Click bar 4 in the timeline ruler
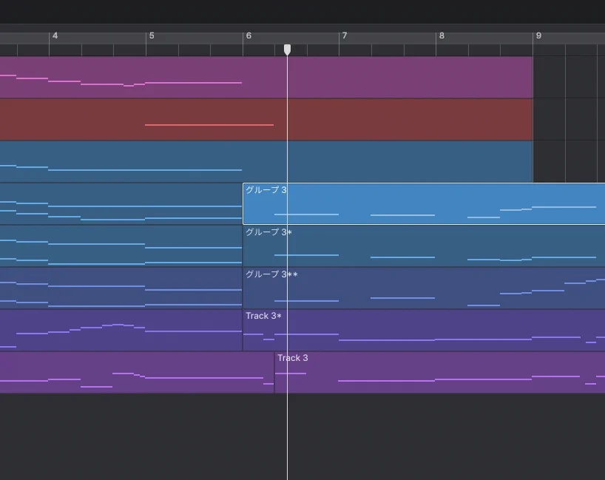The height and width of the screenshot is (480, 605). pyautogui.click(x=55, y=36)
